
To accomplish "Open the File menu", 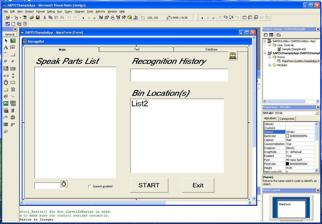I will [x=6, y=11].
